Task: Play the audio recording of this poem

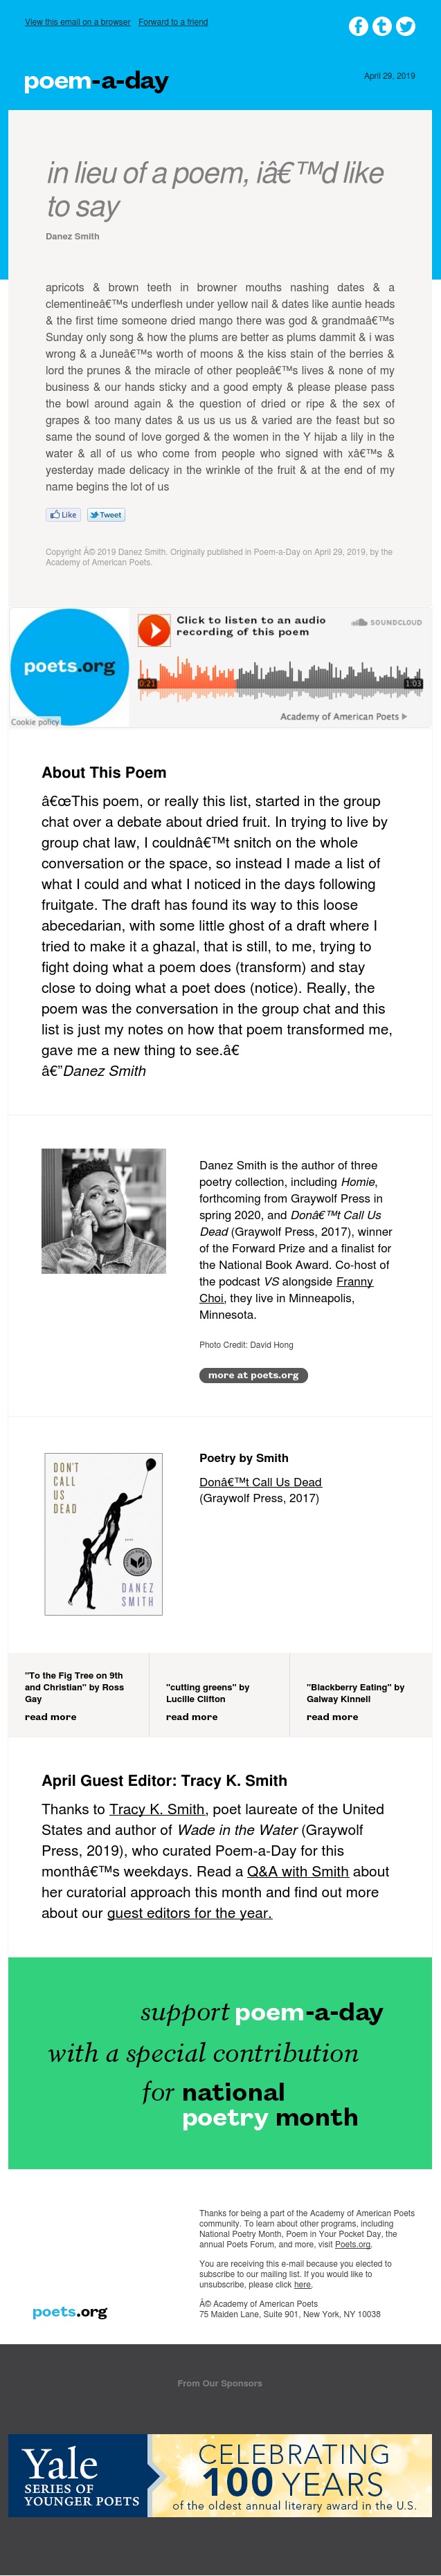Action: [x=154, y=630]
